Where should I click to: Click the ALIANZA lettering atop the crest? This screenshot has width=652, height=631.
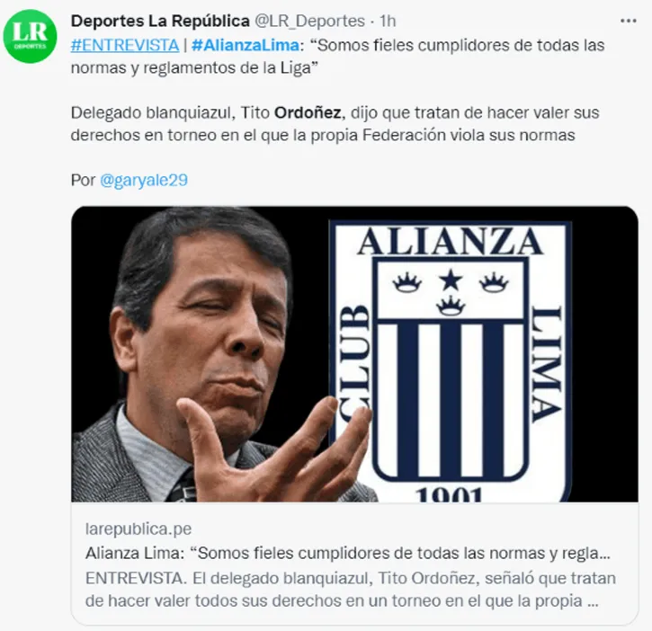tap(451, 242)
